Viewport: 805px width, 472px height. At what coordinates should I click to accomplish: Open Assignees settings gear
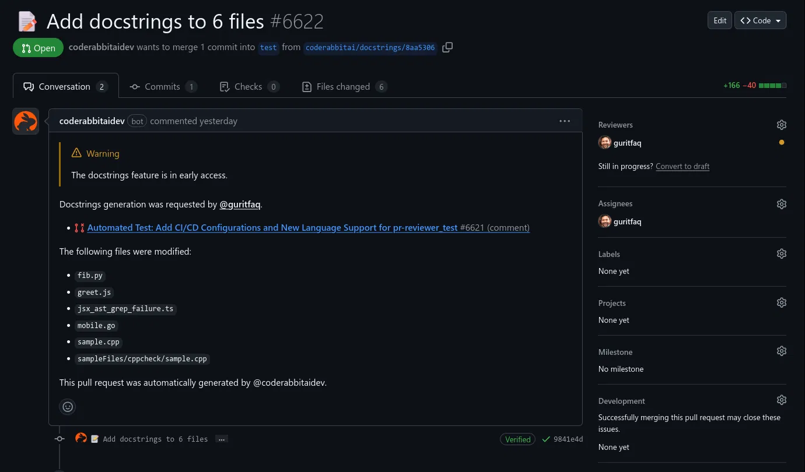(781, 203)
